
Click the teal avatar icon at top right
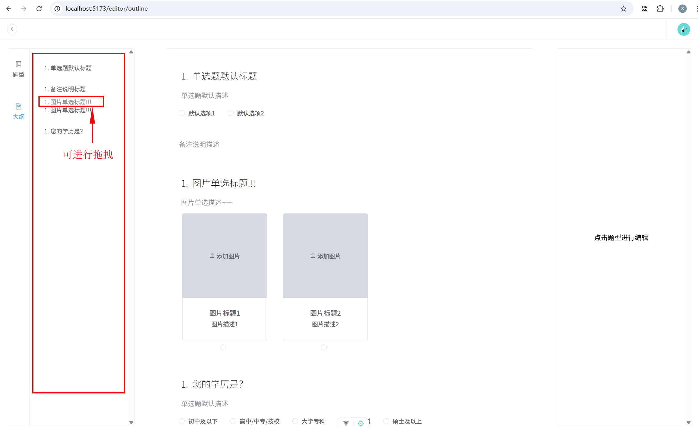683,29
